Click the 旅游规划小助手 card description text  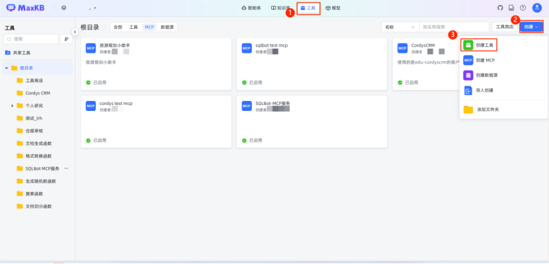[101, 62]
